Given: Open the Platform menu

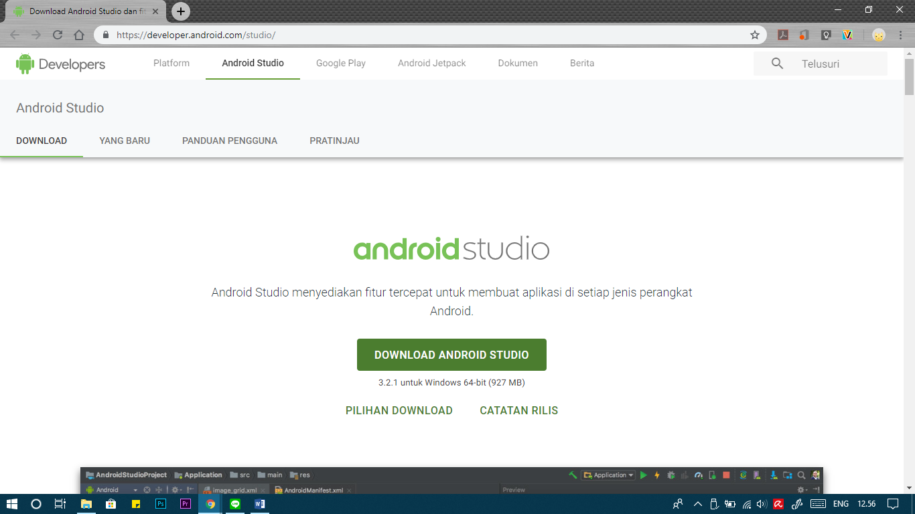Looking at the screenshot, I should [x=171, y=64].
